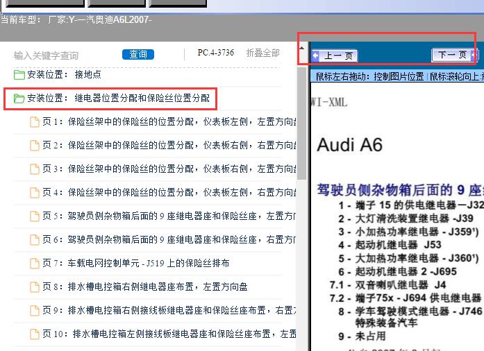Select line 1 - 端子 15 的供电继电器
This screenshot has width=484, height=351.
(x=411, y=205)
